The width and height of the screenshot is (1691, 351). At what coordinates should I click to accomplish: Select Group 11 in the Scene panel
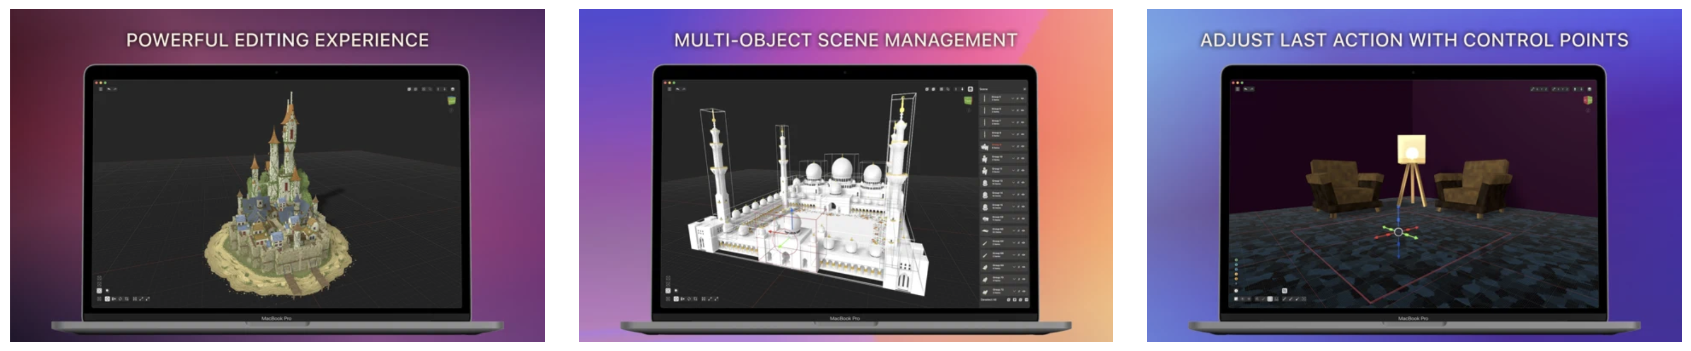[x=1003, y=170]
